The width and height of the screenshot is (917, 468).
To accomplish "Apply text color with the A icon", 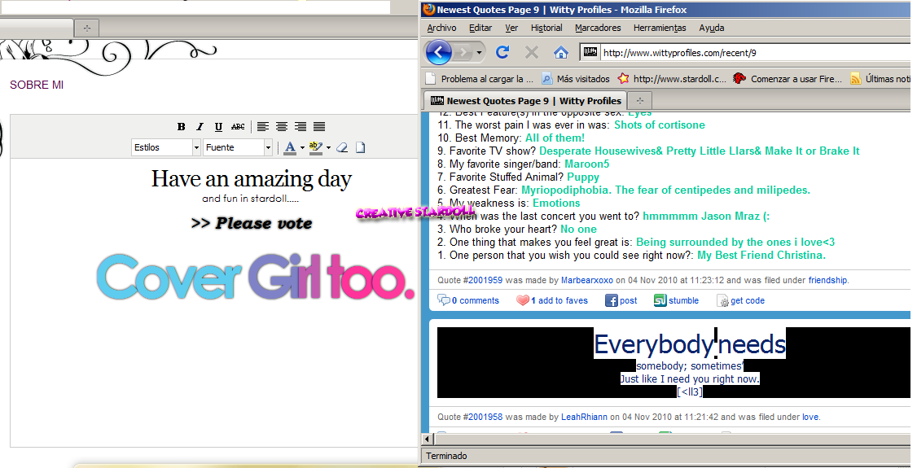I will (290, 148).
